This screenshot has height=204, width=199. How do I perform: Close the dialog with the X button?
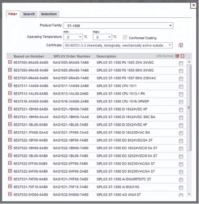coord(194,5)
